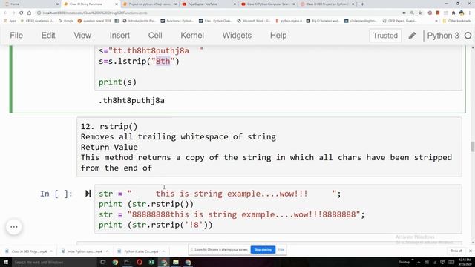
Task: Open a new browser tab
Action: tap(362, 4)
